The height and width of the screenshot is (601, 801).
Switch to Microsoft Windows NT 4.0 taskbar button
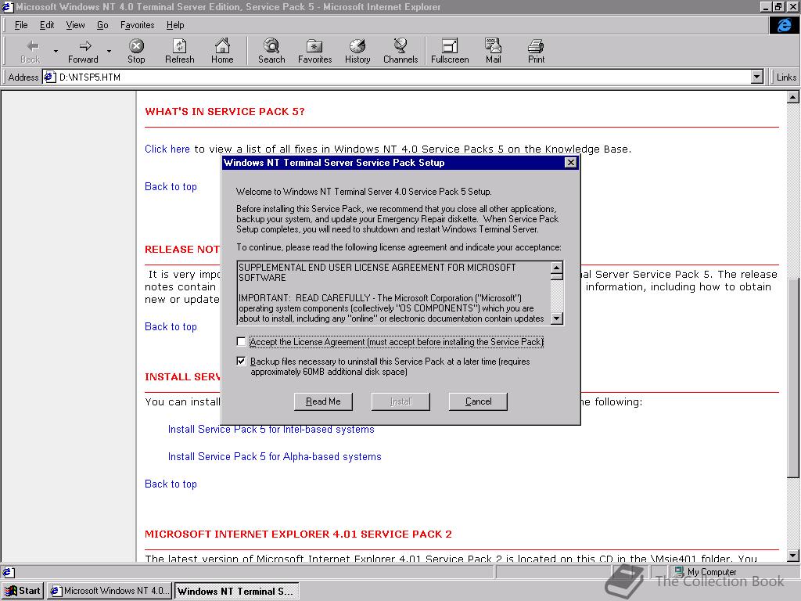point(110,591)
